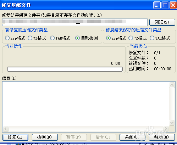This screenshot has height=145, width=177.
Task: Click the disabled maximize window button
Action: (x=165, y=5)
